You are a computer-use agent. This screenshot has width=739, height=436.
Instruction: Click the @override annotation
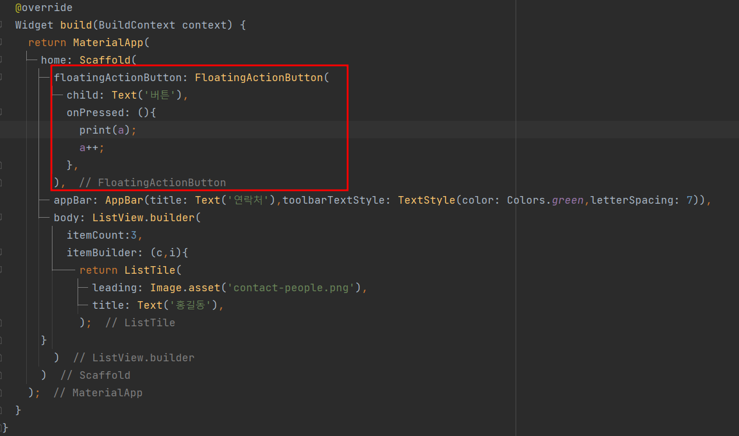[43, 7]
